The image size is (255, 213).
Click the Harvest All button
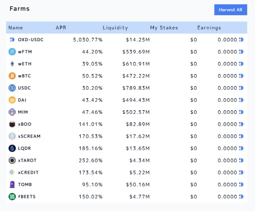tap(231, 10)
